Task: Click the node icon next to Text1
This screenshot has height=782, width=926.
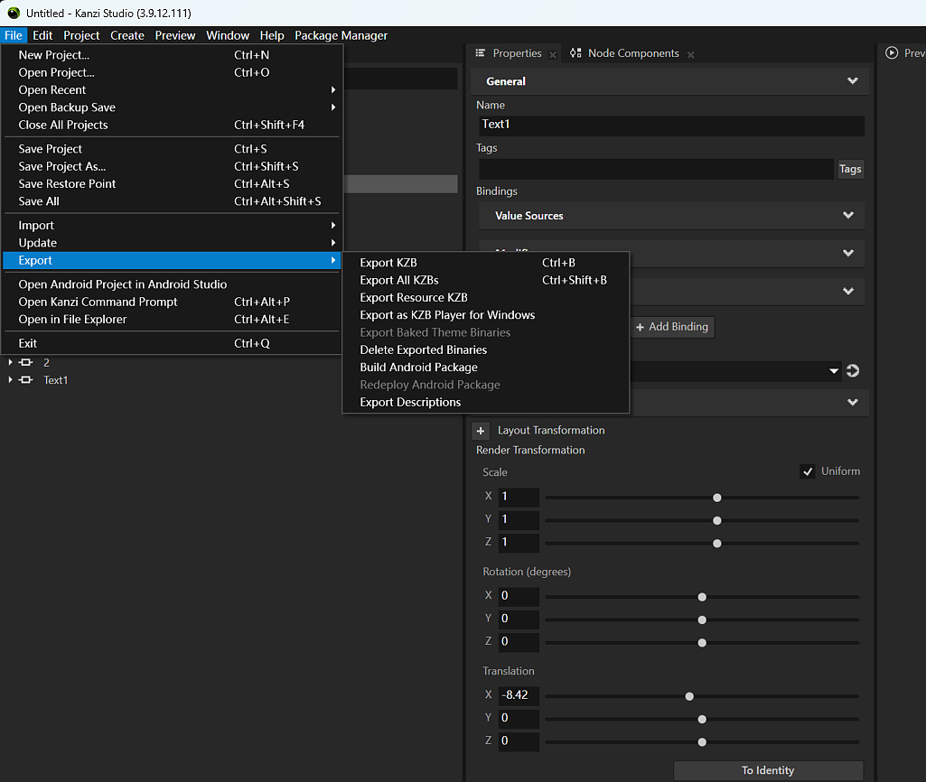Action: click(26, 380)
